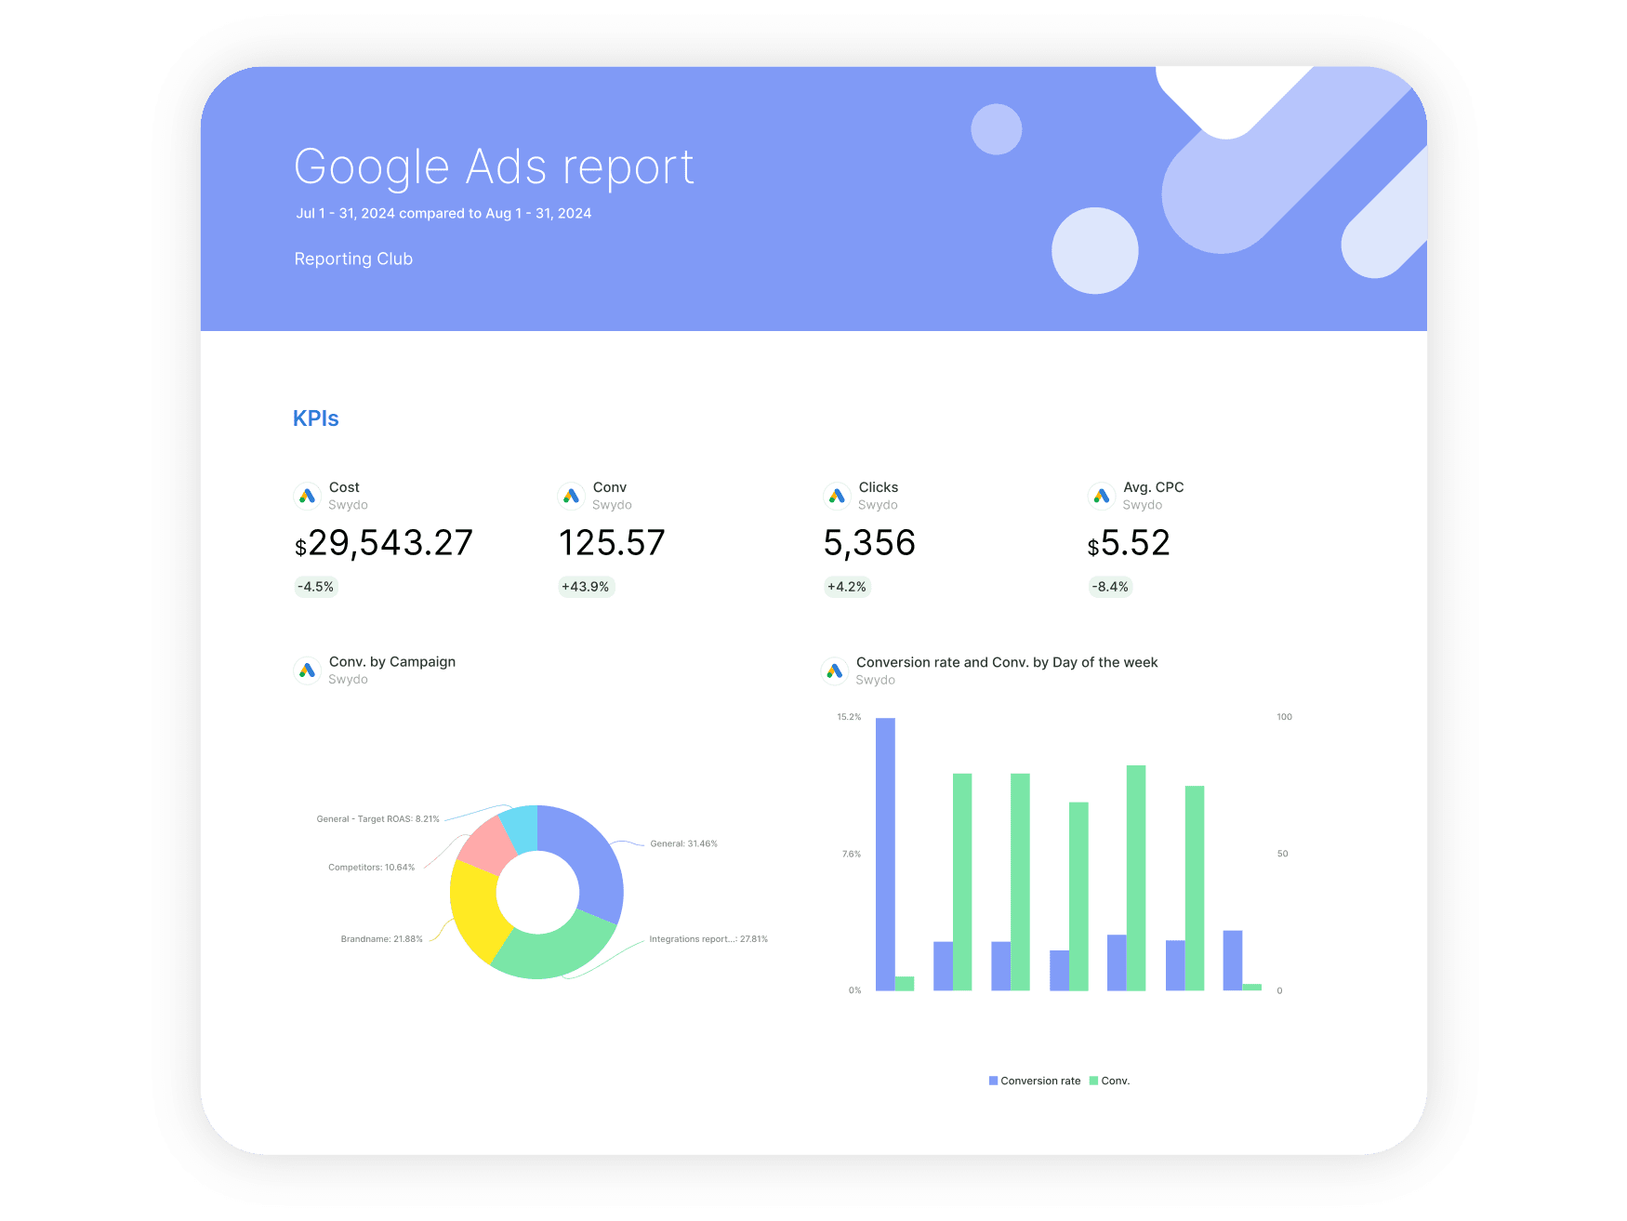
Task: Select the Google Ads report title
Action: tap(494, 167)
